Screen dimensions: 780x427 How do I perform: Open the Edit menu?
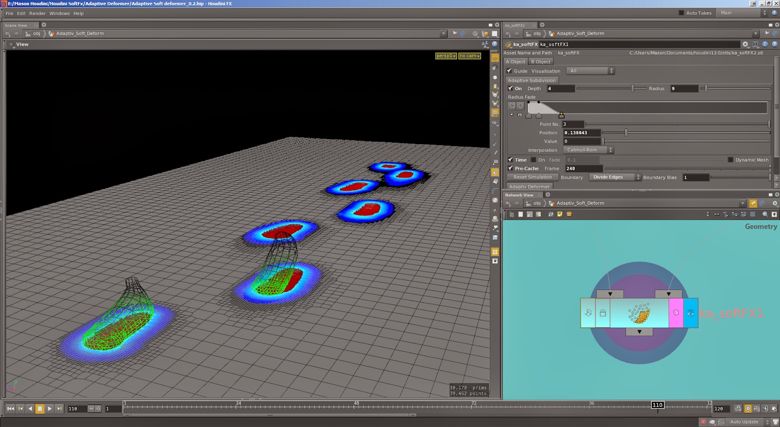point(21,14)
